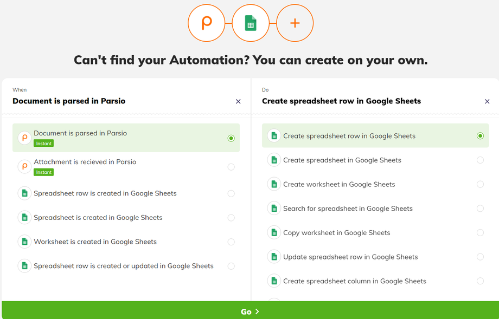Select Spreadsheet row is created radio button
This screenshot has height=319, width=499.
[x=231, y=193]
